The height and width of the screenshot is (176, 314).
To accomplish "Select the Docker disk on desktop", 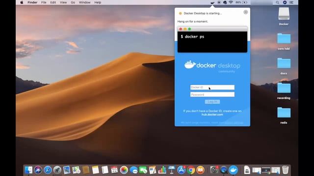I will pos(284,17).
